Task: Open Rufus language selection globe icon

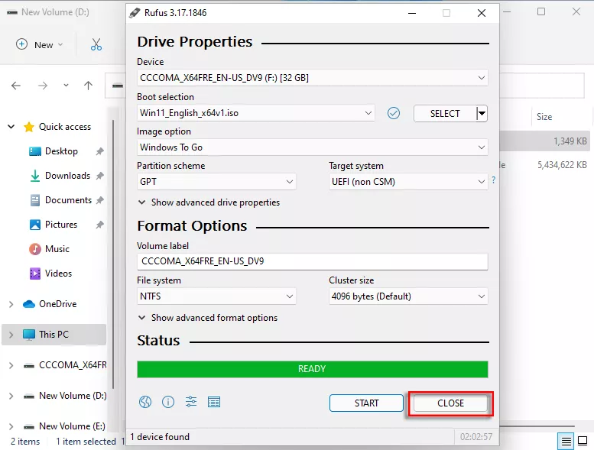Action: tap(145, 402)
